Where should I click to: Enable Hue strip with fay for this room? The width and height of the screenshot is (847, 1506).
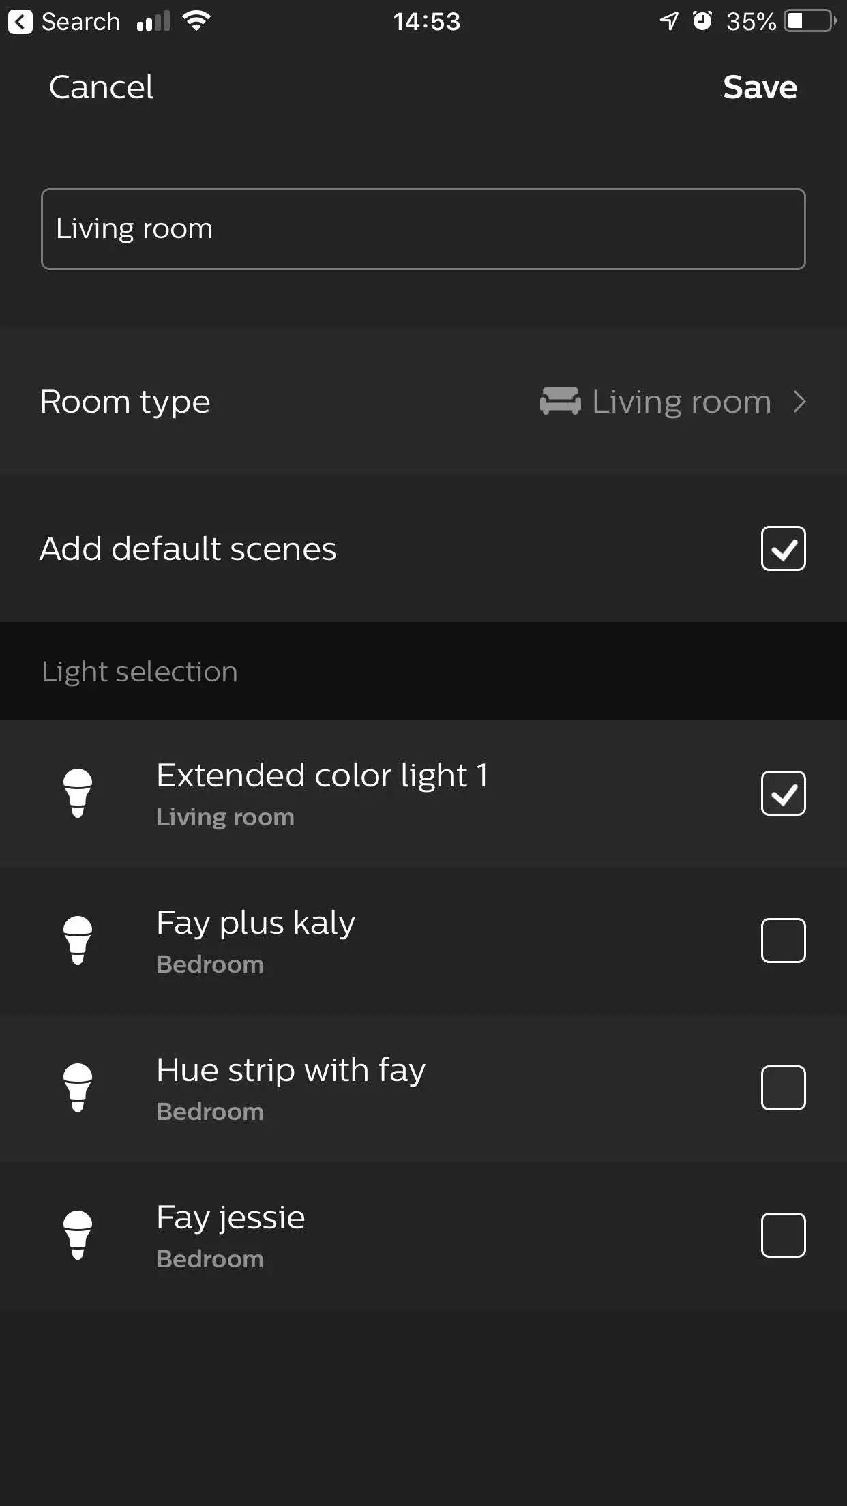pyautogui.click(x=783, y=1089)
